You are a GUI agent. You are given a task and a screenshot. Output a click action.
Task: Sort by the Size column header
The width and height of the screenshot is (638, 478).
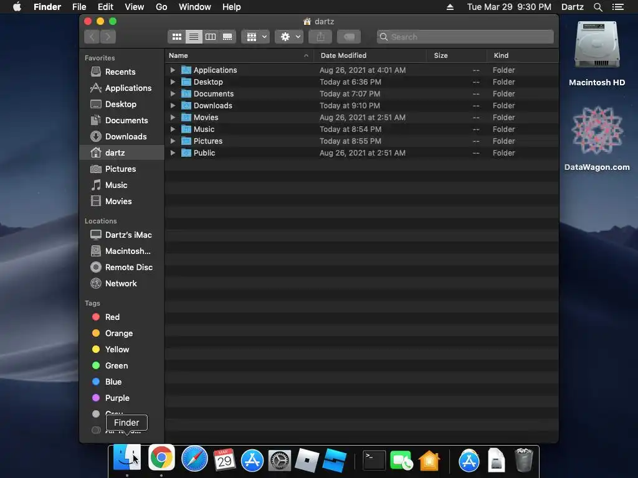coord(457,55)
